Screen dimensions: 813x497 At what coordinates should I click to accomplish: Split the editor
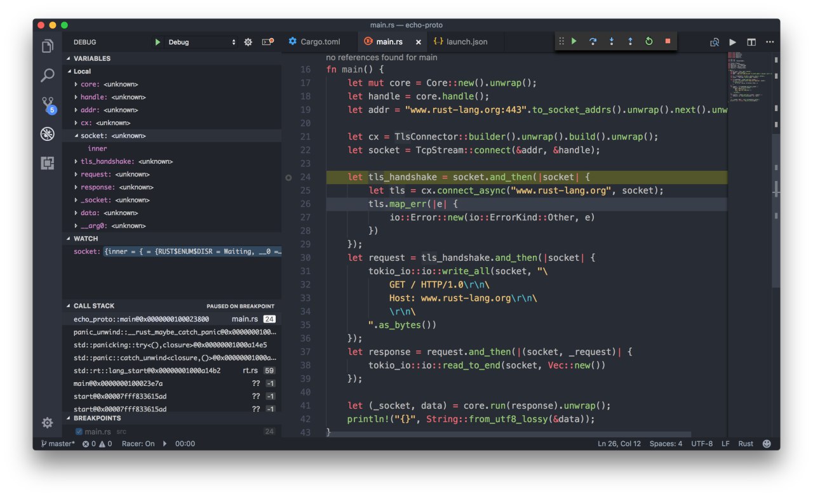tap(751, 42)
